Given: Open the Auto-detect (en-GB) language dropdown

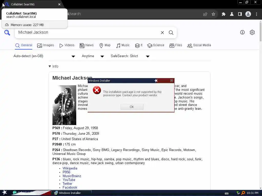Looking at the screenshot, I should tap(44, 56).
